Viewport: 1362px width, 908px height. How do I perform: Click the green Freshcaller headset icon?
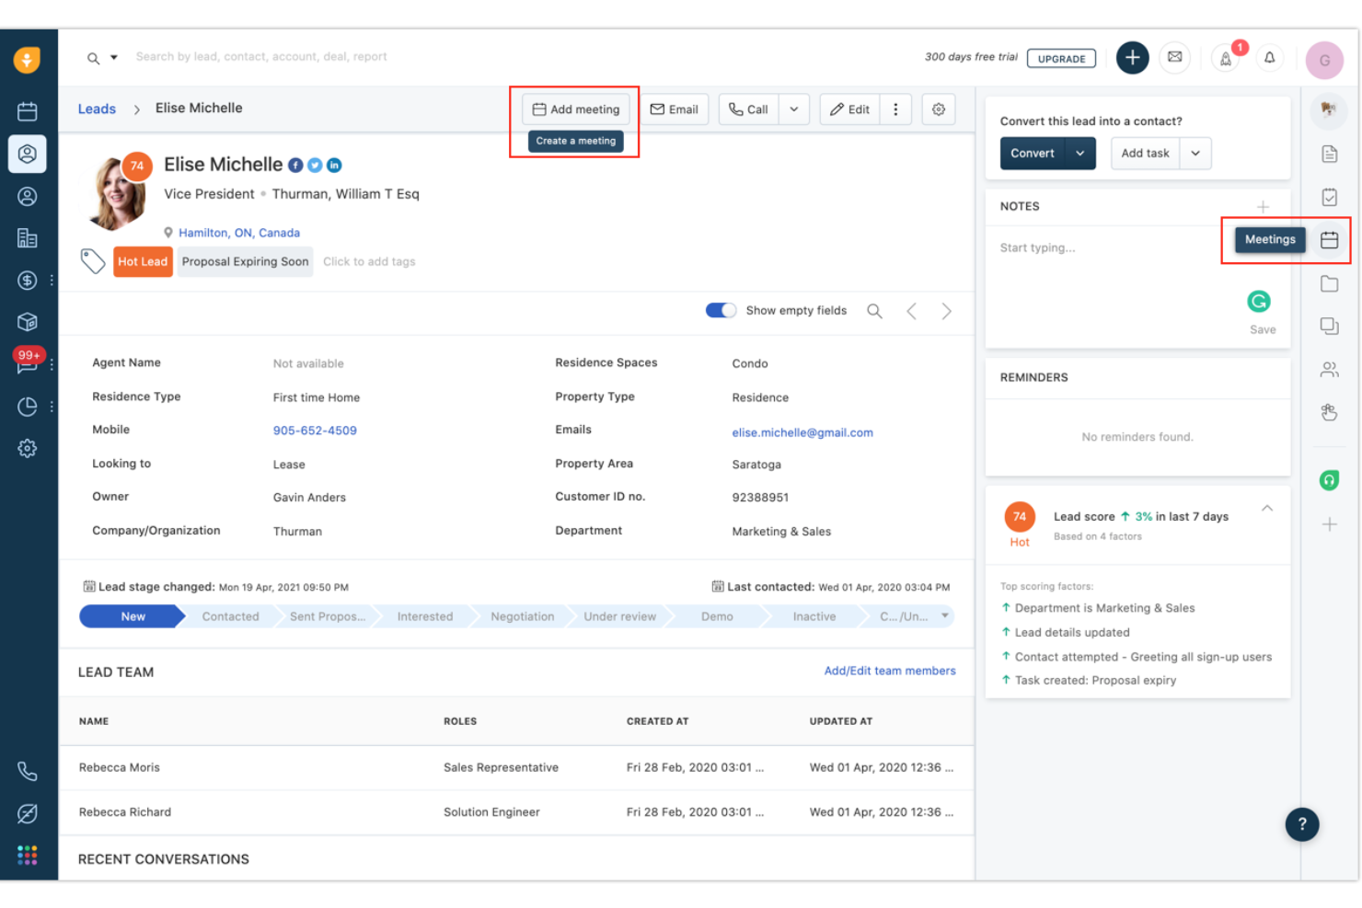coord(1329,479)
